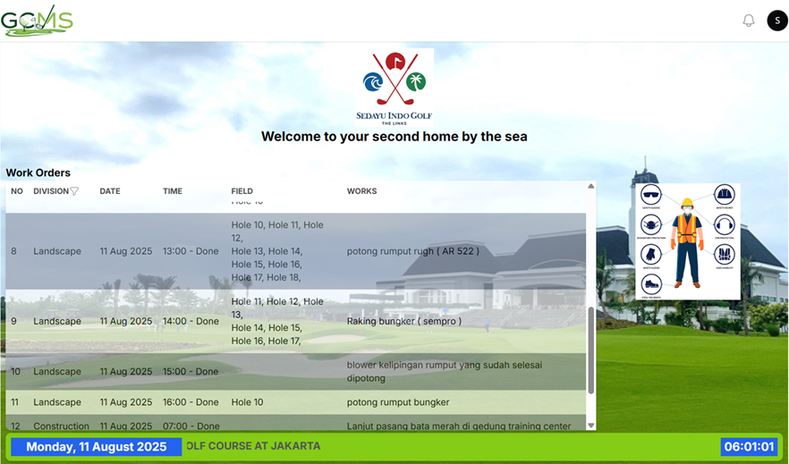Click the 'OLF COURSE AT JAKARTA' ticker

pos(254,446)
